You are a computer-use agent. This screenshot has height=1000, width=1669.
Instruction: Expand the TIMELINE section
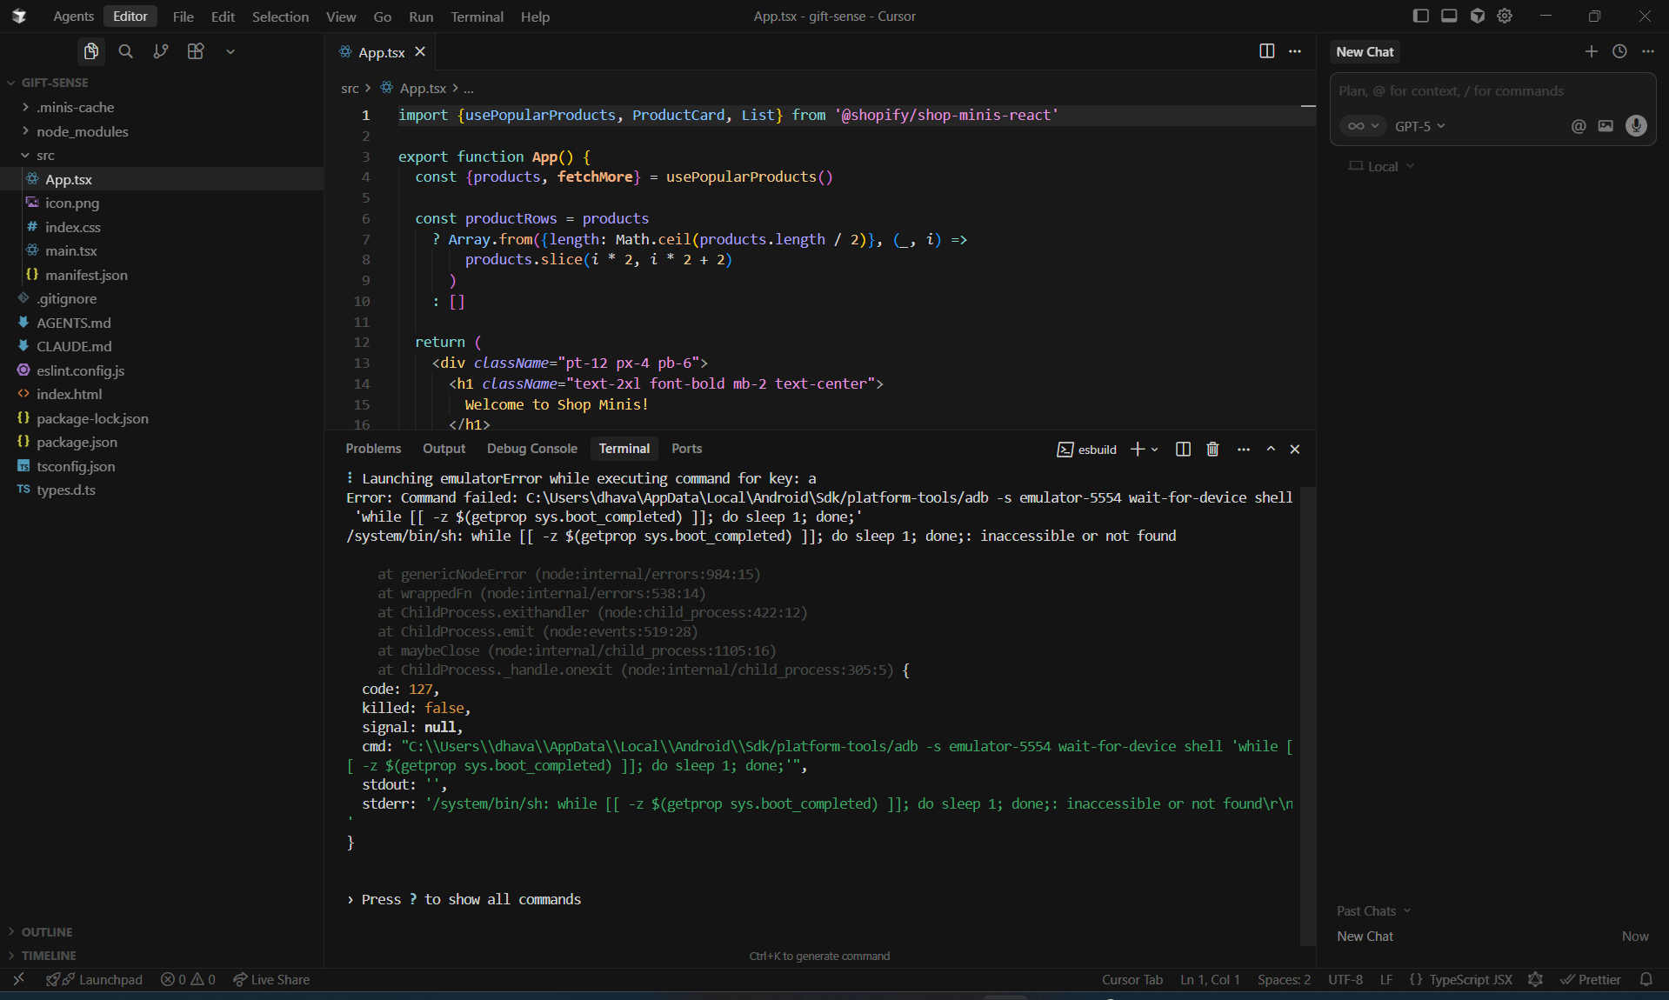(x=162, y=955)
